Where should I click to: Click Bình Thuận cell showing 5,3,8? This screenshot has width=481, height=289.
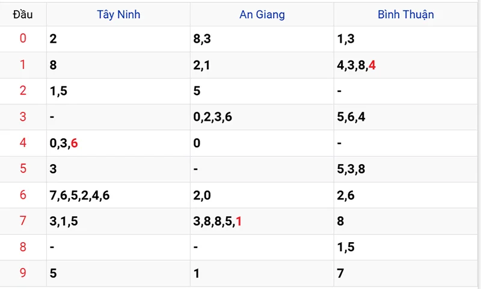(x=405, y=169)
